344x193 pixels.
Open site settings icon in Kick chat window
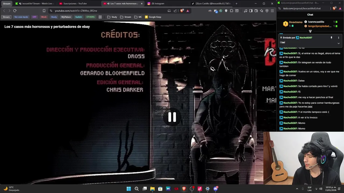(x=279, y=8)
